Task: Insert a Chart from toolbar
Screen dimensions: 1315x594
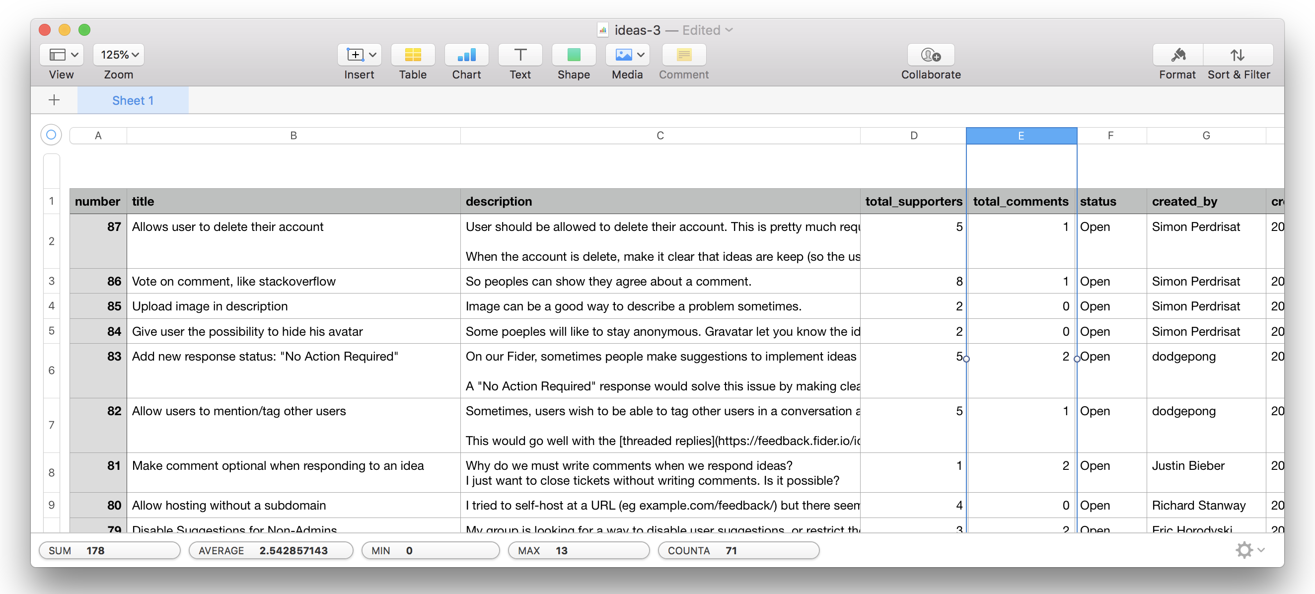Action: pyautogui.click(x=466, y=55)
